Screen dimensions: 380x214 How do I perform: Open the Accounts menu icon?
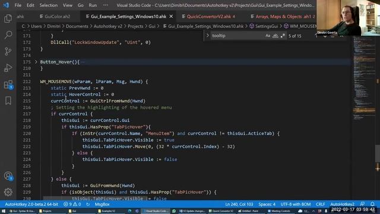tap(8, 176)
